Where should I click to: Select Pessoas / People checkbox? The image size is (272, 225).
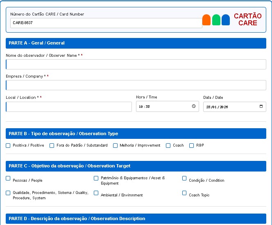(x=8, y=178)
